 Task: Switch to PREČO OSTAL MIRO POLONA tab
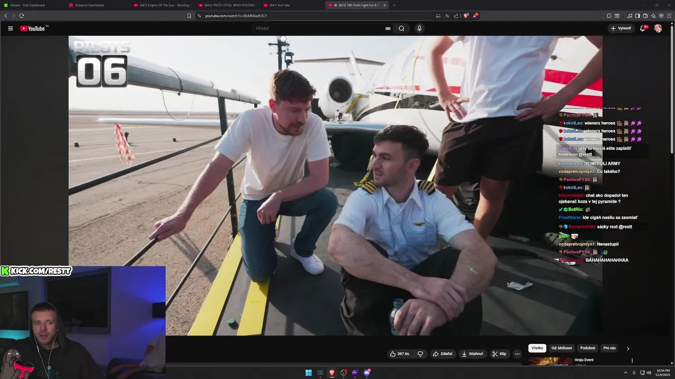click(228, 5)
